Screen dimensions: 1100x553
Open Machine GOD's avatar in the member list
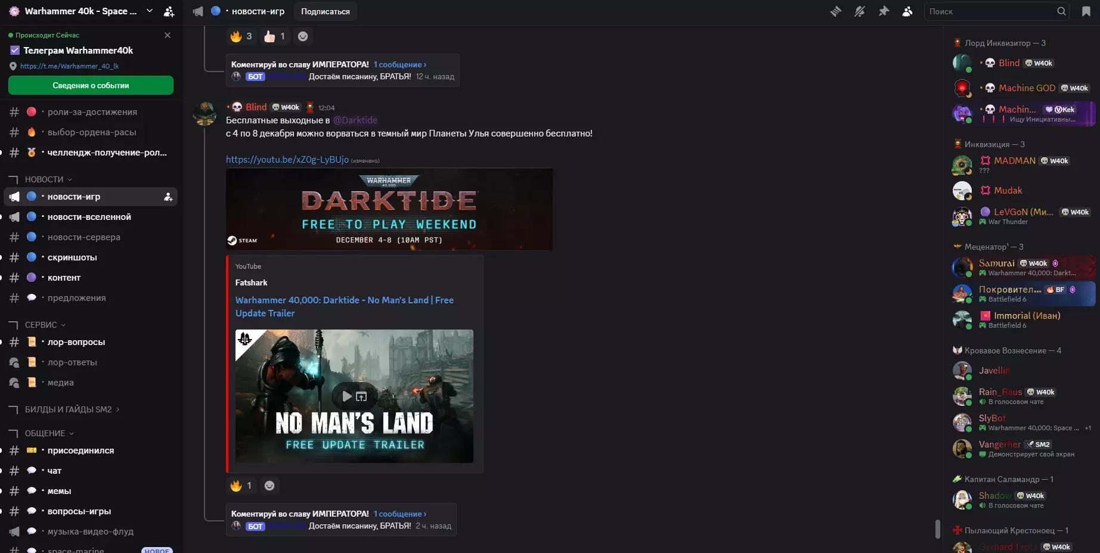tap(962, 88)
